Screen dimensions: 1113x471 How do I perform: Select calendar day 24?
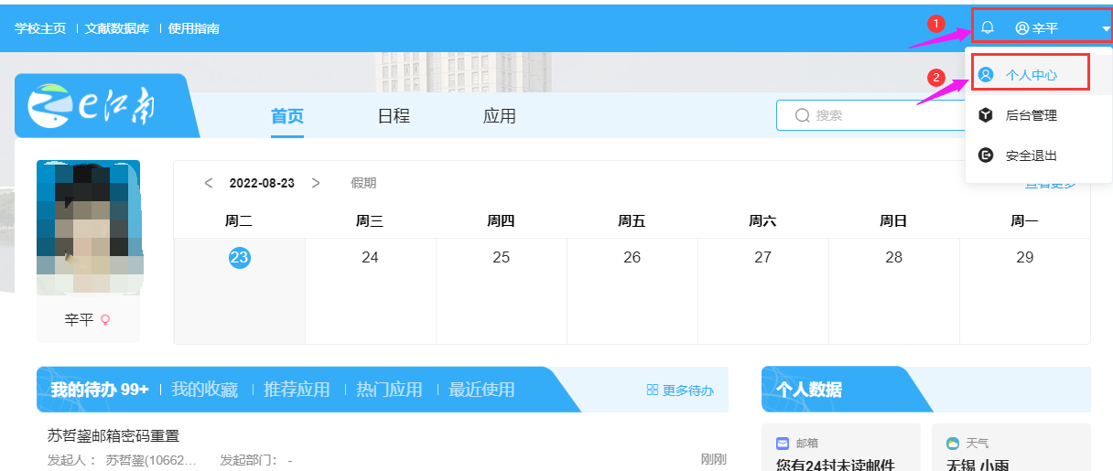[370, 258]
